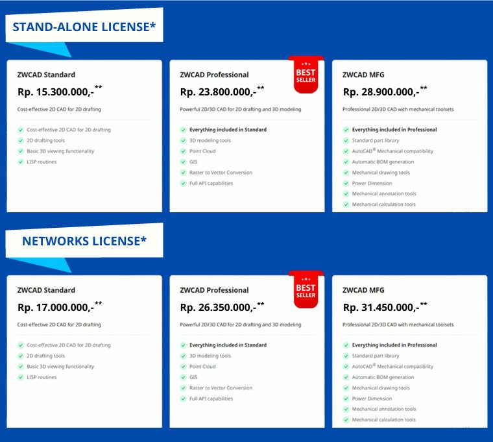Click 'Professional 2D/3D CAD' subtitle under Rp. 31.450.000
Viewport: 493px width, 442px height.
398,325
